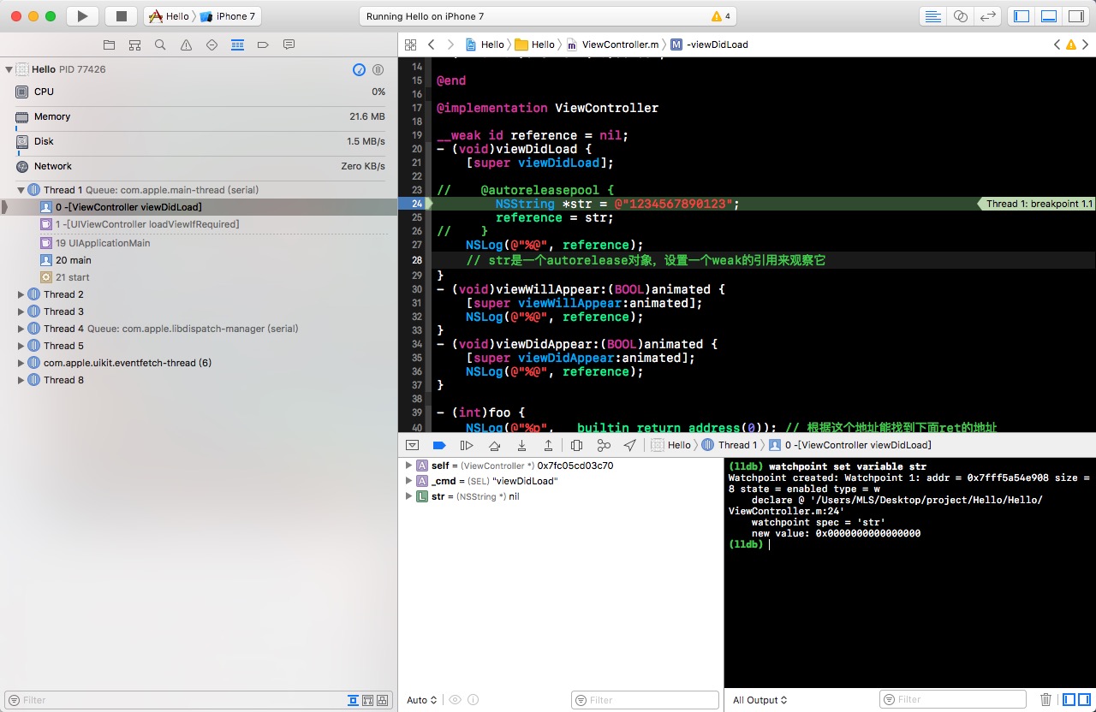The height and width of the screenshot is (712, 1096).
Task: Expand Thread 2 in debug navigator
Action: (21, 294)
